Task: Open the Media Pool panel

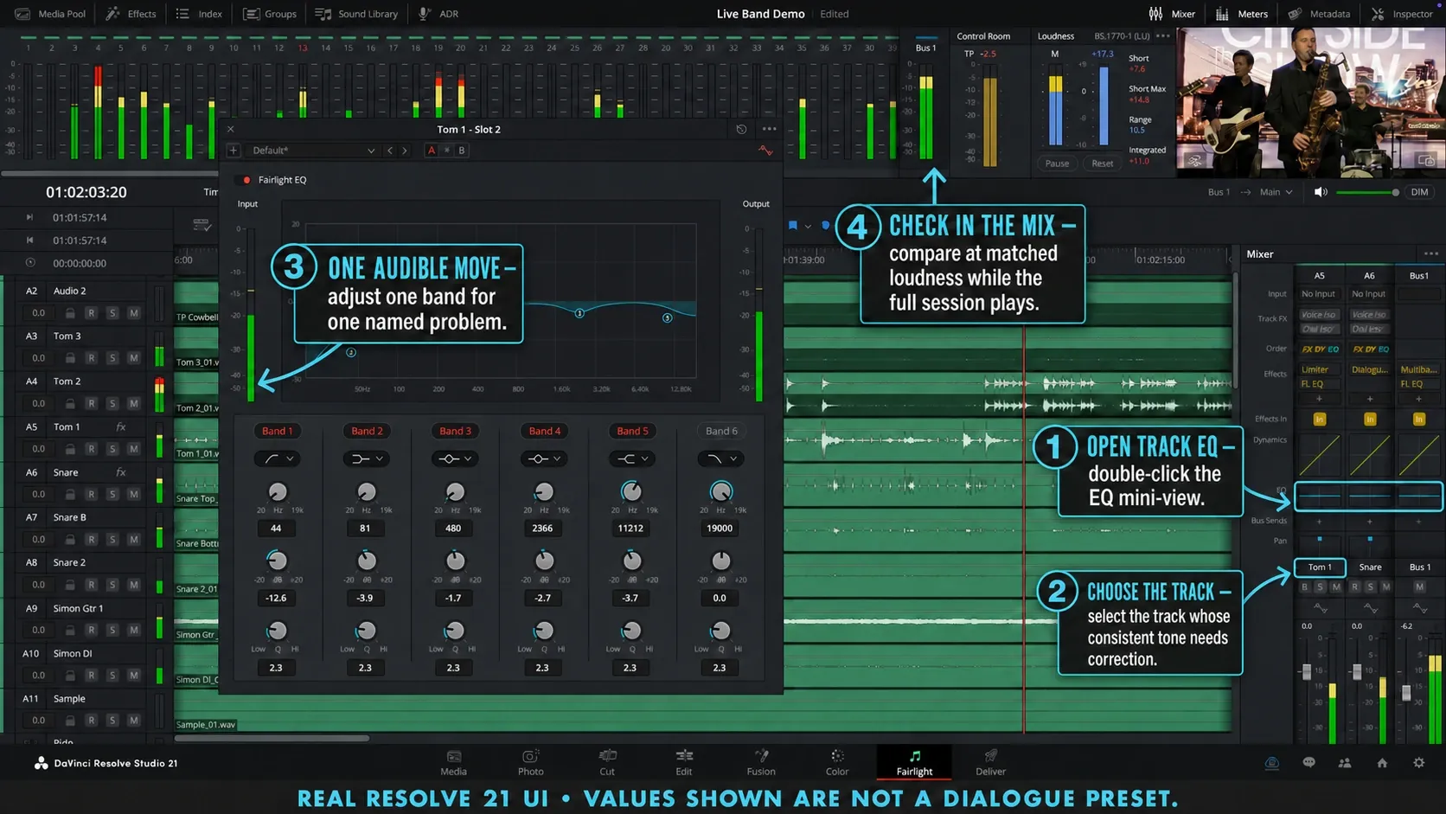Action: [50, 14]
